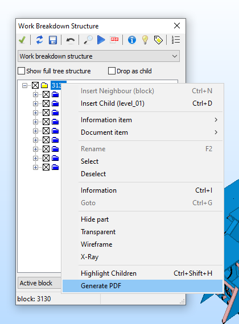
Task: Click the magnifying glass search icon
Action: coord(88,40)
